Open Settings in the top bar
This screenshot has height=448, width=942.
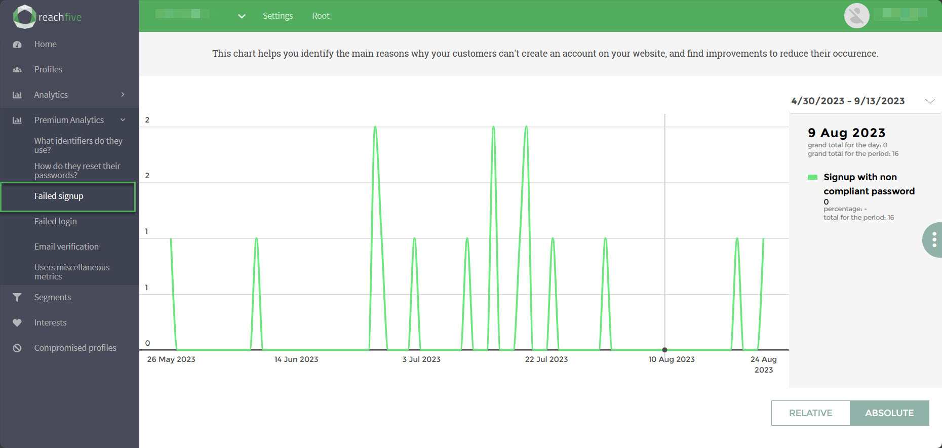click(x=278, y=16)
